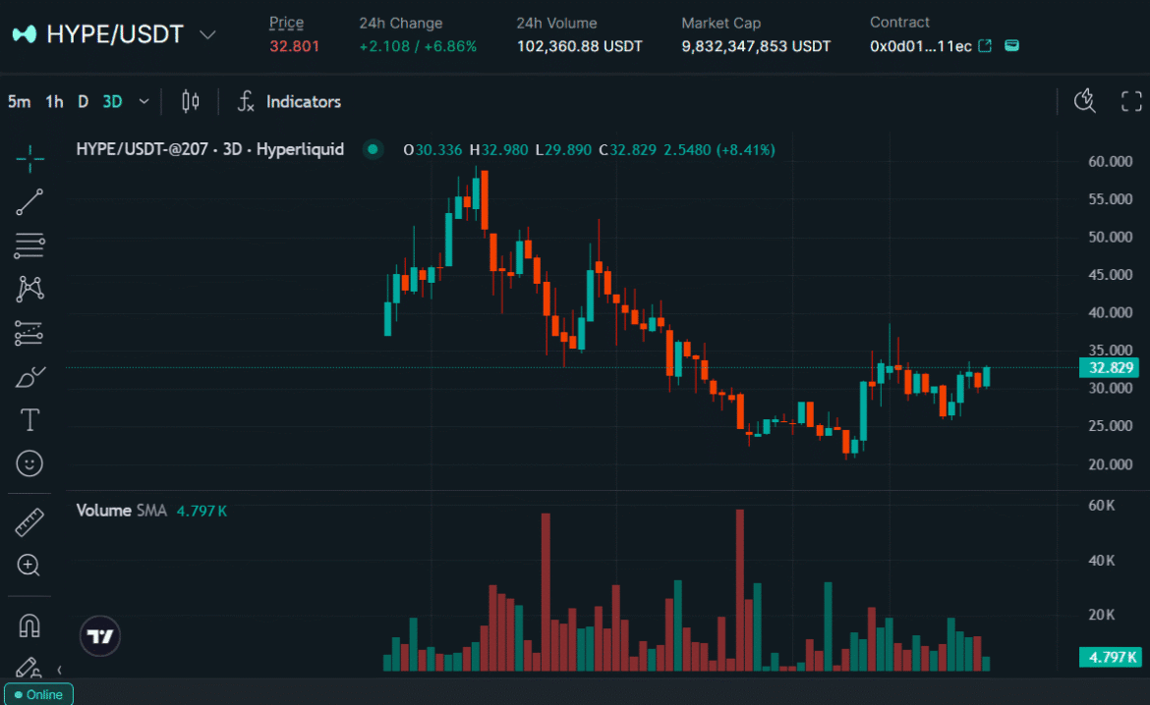Select the crosshair cursor tool
Image resolution: width=1150 pixels, height=705 pixels.
click(x=29, y=157)
